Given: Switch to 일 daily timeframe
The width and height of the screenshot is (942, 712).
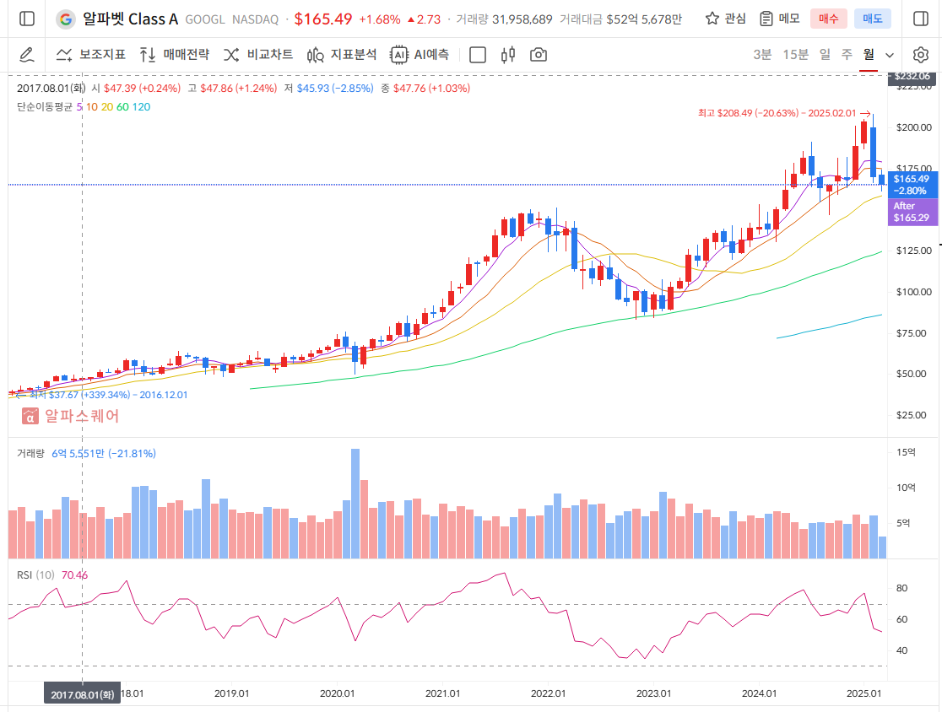Looking at the screenshot, I should (825, 55).
